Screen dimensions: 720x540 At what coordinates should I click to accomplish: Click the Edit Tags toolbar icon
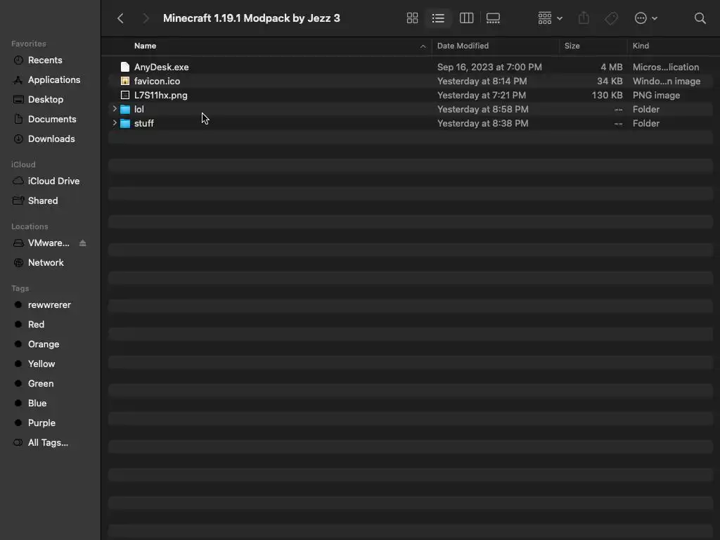[611, 18]
